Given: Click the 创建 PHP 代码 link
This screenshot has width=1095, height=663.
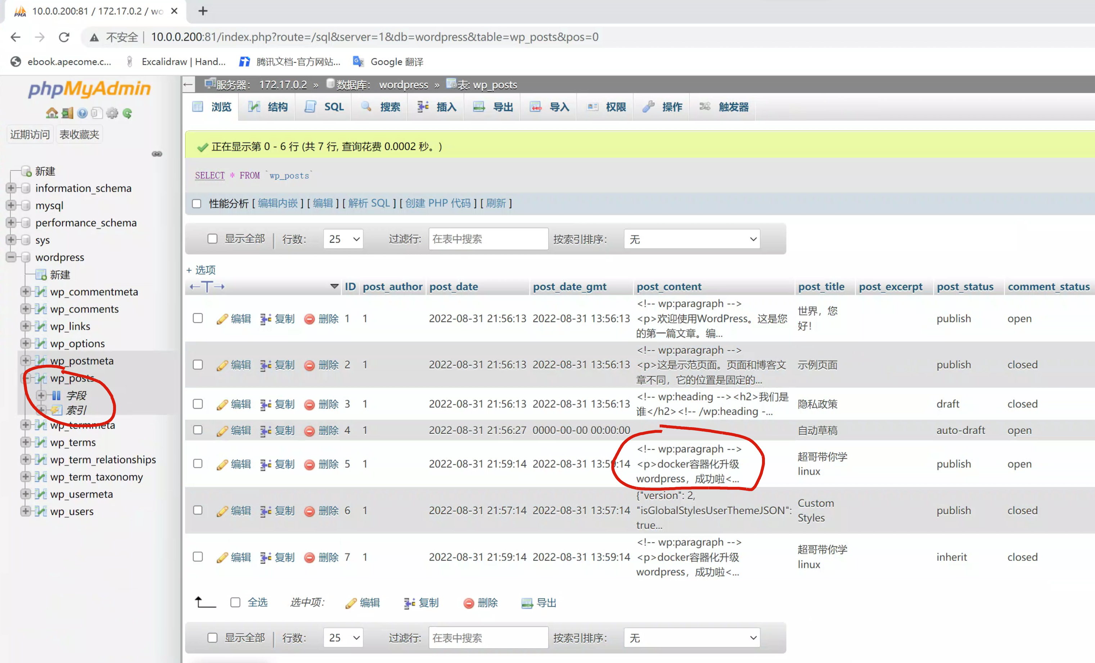Looking at the screenshot, I should (438, 203).
